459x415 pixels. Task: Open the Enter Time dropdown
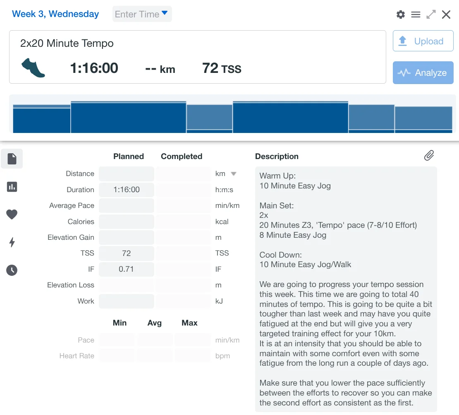click(x=142, y=14)
